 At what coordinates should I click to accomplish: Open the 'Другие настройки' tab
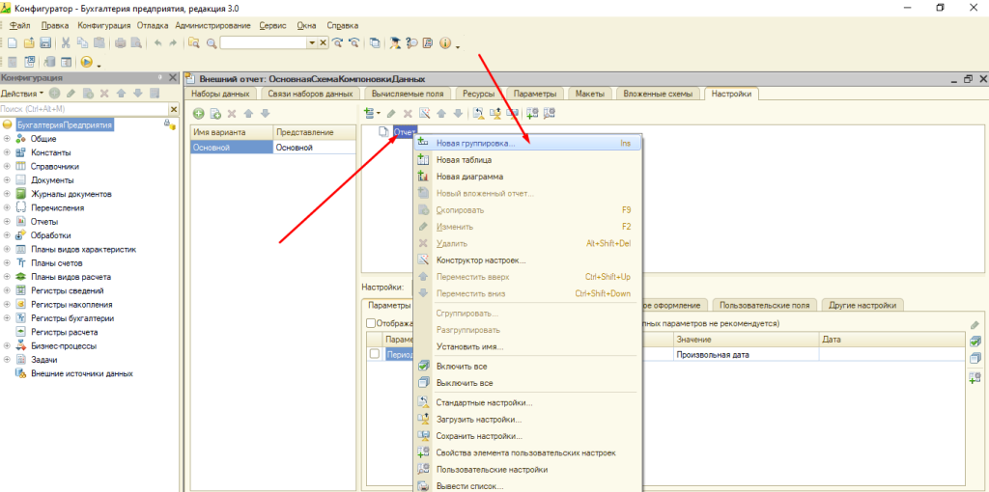[861, 305]
